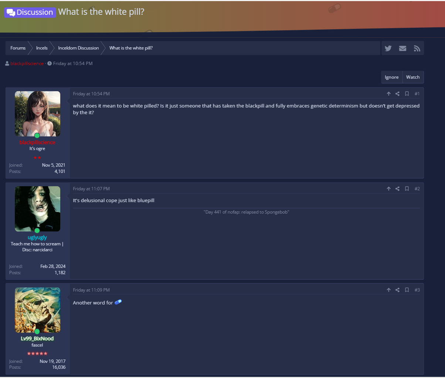445x378 pixels.
Task: Click share icon on post #3
Action: tap(397, 290)
